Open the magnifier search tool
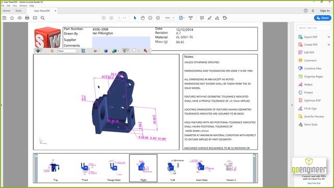334x188 pixels. click(43, 18)
